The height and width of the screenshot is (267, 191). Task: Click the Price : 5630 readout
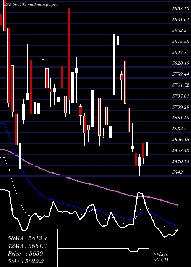(x=25, y=254)
